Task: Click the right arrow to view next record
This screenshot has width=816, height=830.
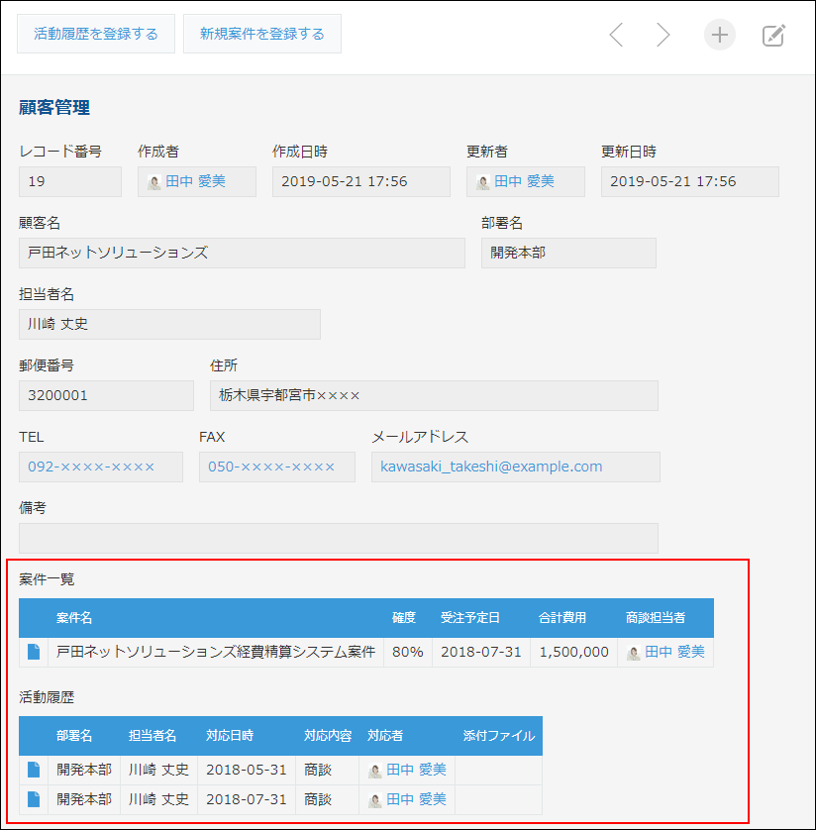Action: (x=663, y=35)
